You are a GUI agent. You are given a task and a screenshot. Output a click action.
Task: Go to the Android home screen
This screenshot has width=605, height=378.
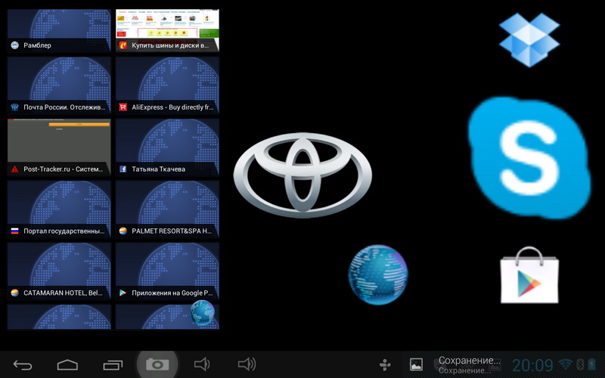[x=67, y=365]
